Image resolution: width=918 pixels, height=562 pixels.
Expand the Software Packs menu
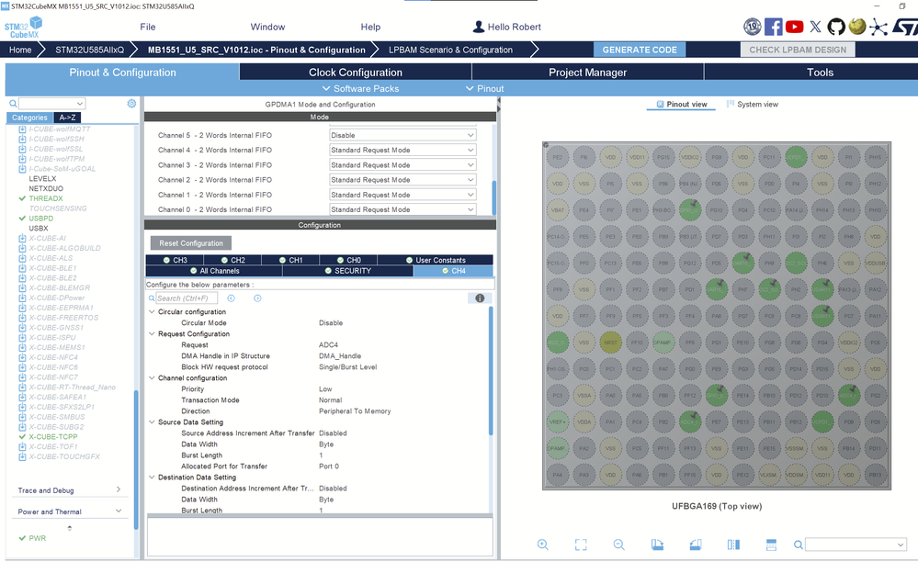[x=360, y=88]
